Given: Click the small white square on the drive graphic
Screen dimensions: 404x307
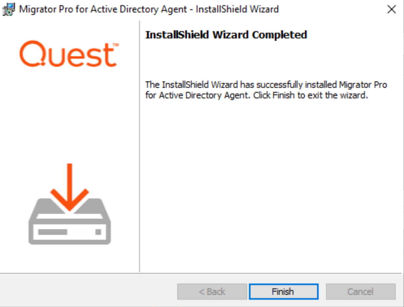Looking at the screenshot, I should (x=98, y=232).
